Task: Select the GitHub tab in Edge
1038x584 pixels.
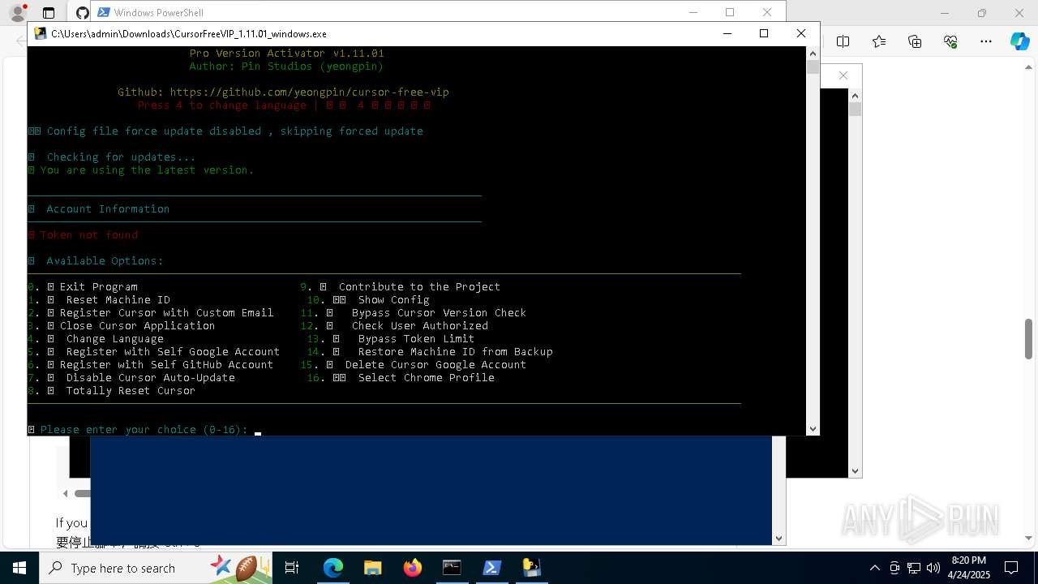Action: [x=82, y=13]
